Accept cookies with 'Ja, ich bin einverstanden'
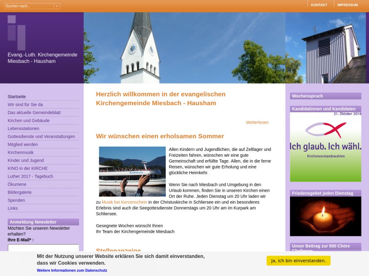Image resolution: width=369 pixels, height=276 pixels. pos(298,261)
